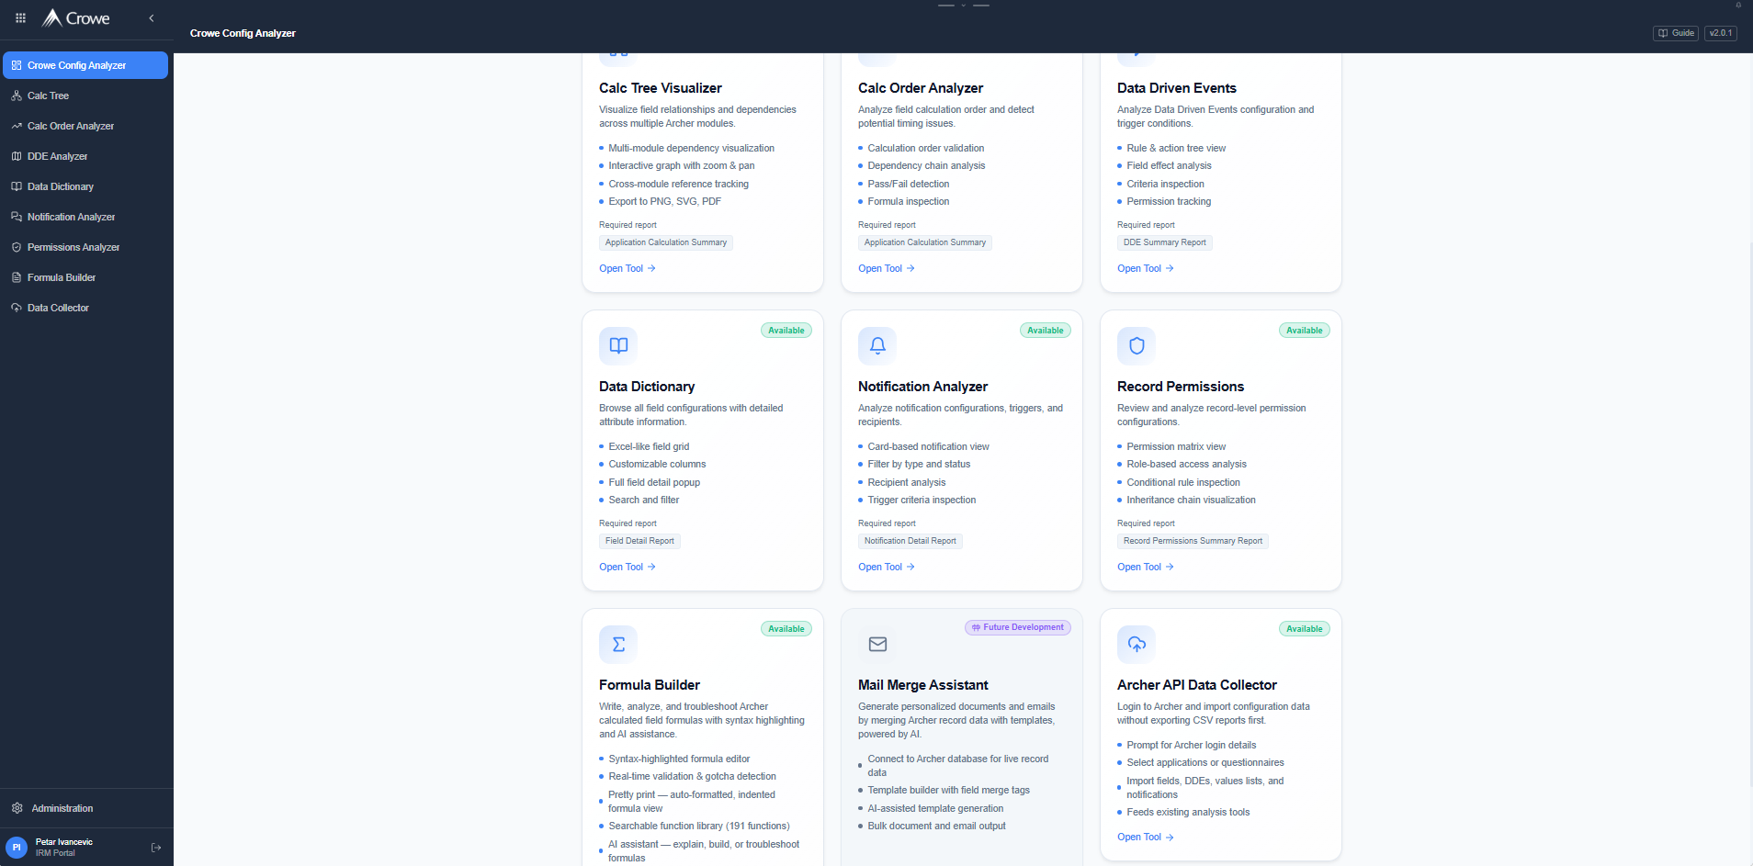
Task: Select Crowe Config Analyzer in sidebar
Action: click(85, 65)
